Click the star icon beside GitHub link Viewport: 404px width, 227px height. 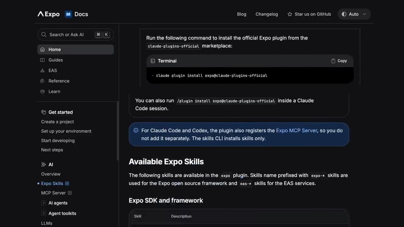coord(290,14)
